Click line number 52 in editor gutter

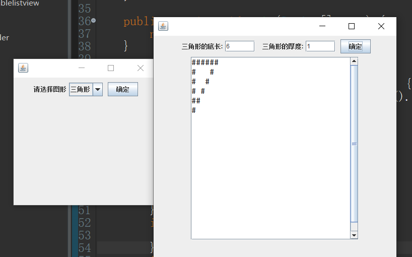[x=85, y=223]
